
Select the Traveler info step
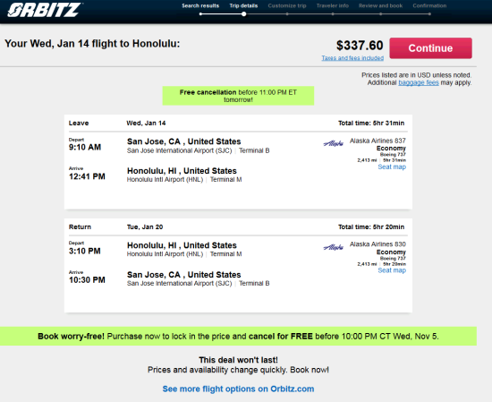(333, 5)
